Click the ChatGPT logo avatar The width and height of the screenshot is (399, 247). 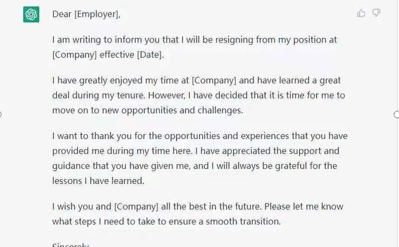click(31, 14)
